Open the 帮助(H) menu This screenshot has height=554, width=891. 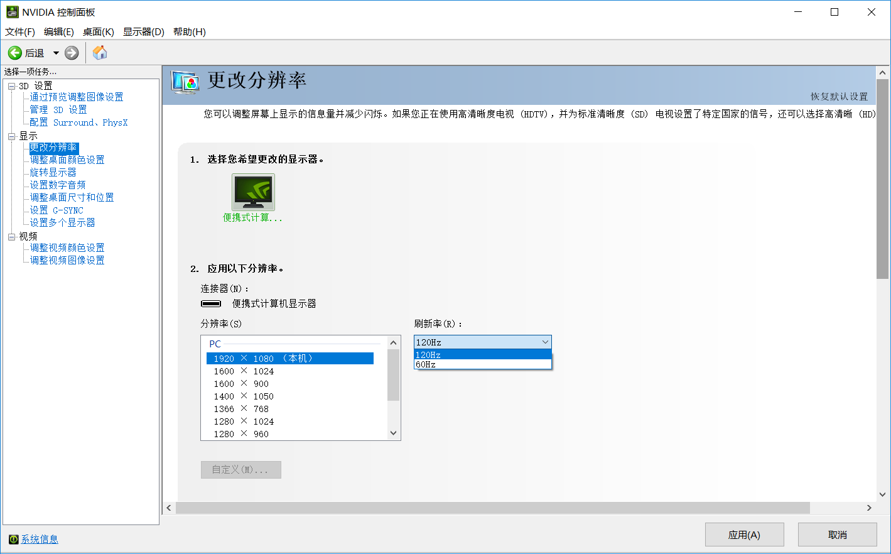pyautogui.click(x=190, y=32)
